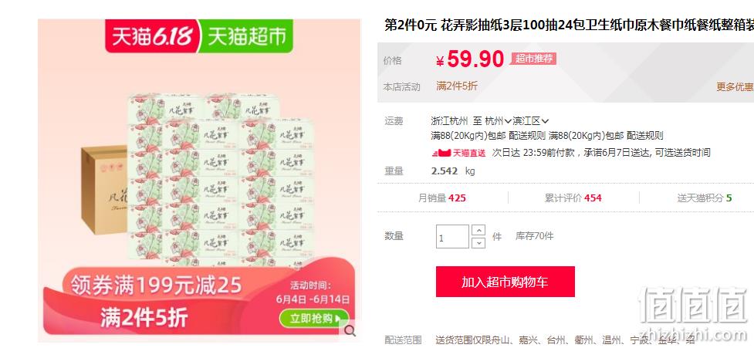Click the 满2件5折 store promotion text
This screenshot has width=754, height=348.
click(x=457, y=86)
